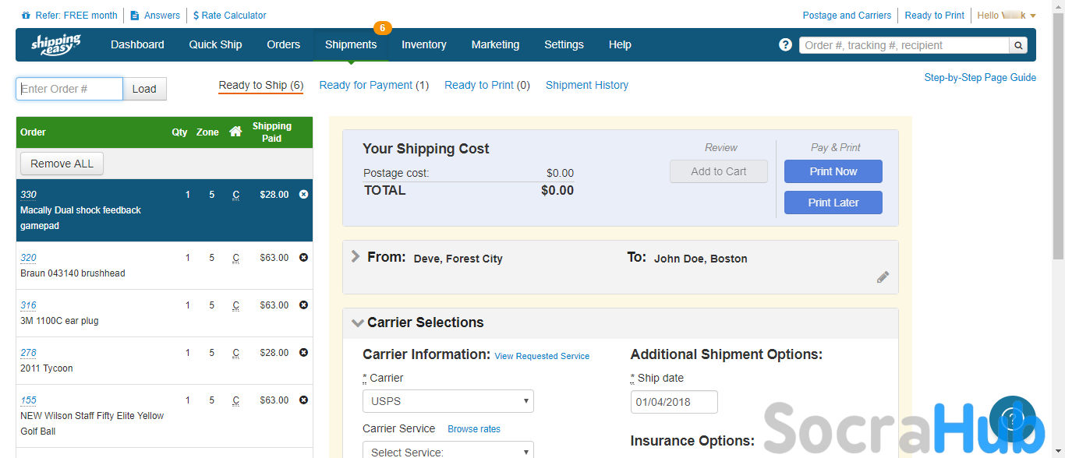The height and width of the screenshot is (458, 1065).
Task: Click the home icon column header
Action: [235, 132]
